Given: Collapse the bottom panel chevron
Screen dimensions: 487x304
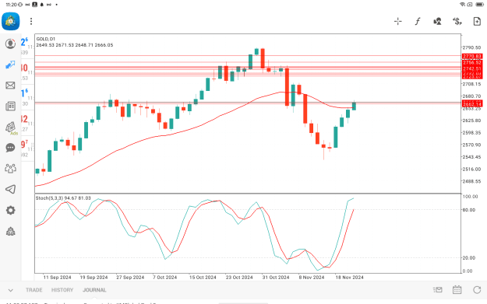Looking at the screenshot, I should pos(11,290).
